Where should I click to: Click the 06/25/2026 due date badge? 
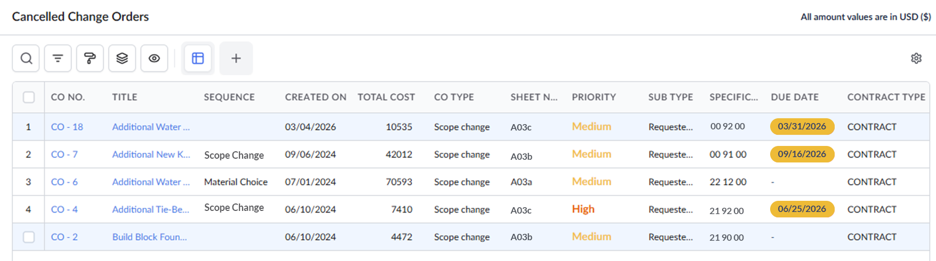802,209
